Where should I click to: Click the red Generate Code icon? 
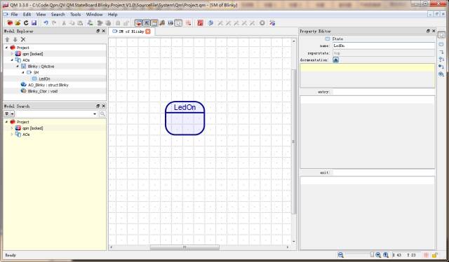point(200,23)
